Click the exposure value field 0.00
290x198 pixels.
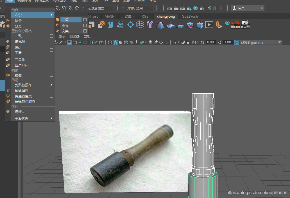(210, 42)
